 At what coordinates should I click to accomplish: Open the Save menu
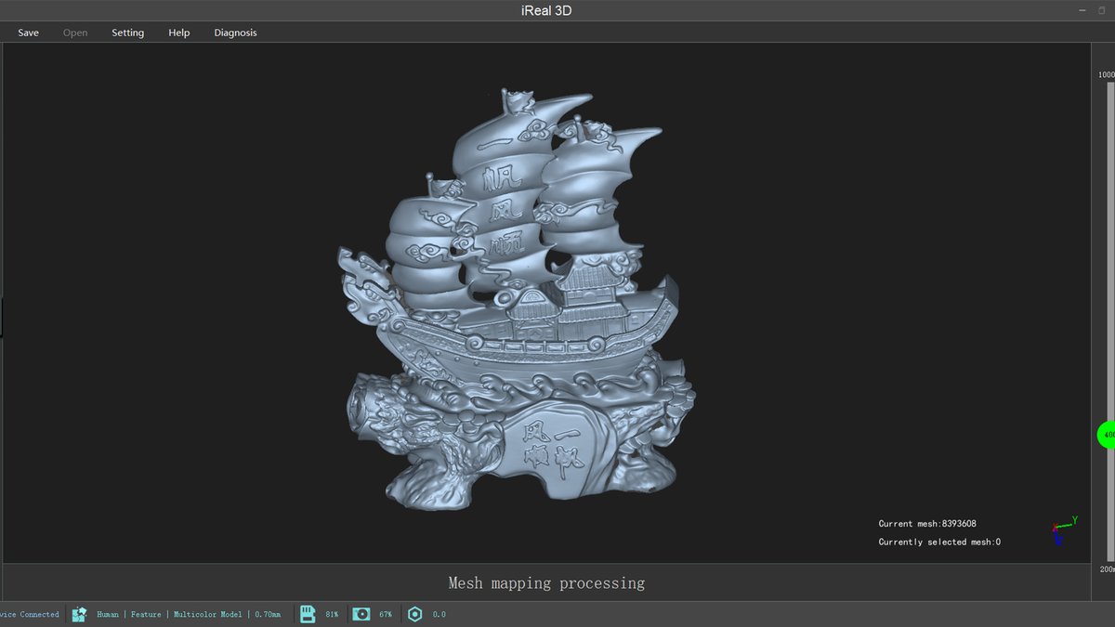point(28,33)
